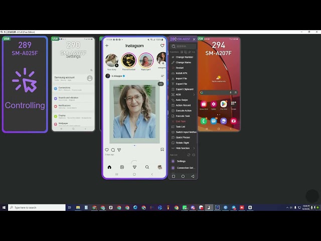Image resolution: width=321 pixels, height=241 pixels.
Task: Open k.mbappe post options menu
Action: click(x=163, y=76)
